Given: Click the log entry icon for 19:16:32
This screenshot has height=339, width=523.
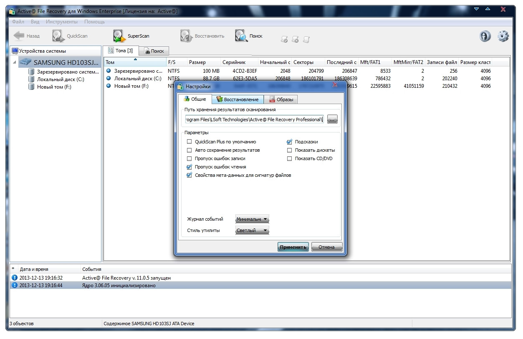Looking at the screenshot, I should (x=15, y=278).
